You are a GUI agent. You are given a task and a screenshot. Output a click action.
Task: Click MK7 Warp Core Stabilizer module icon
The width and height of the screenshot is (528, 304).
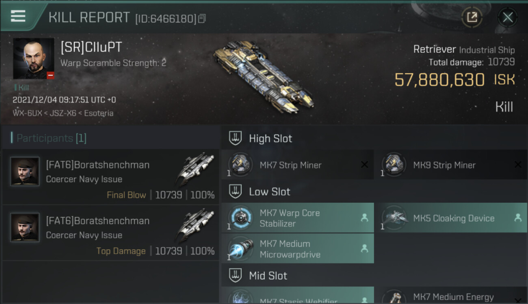(240, 218)
